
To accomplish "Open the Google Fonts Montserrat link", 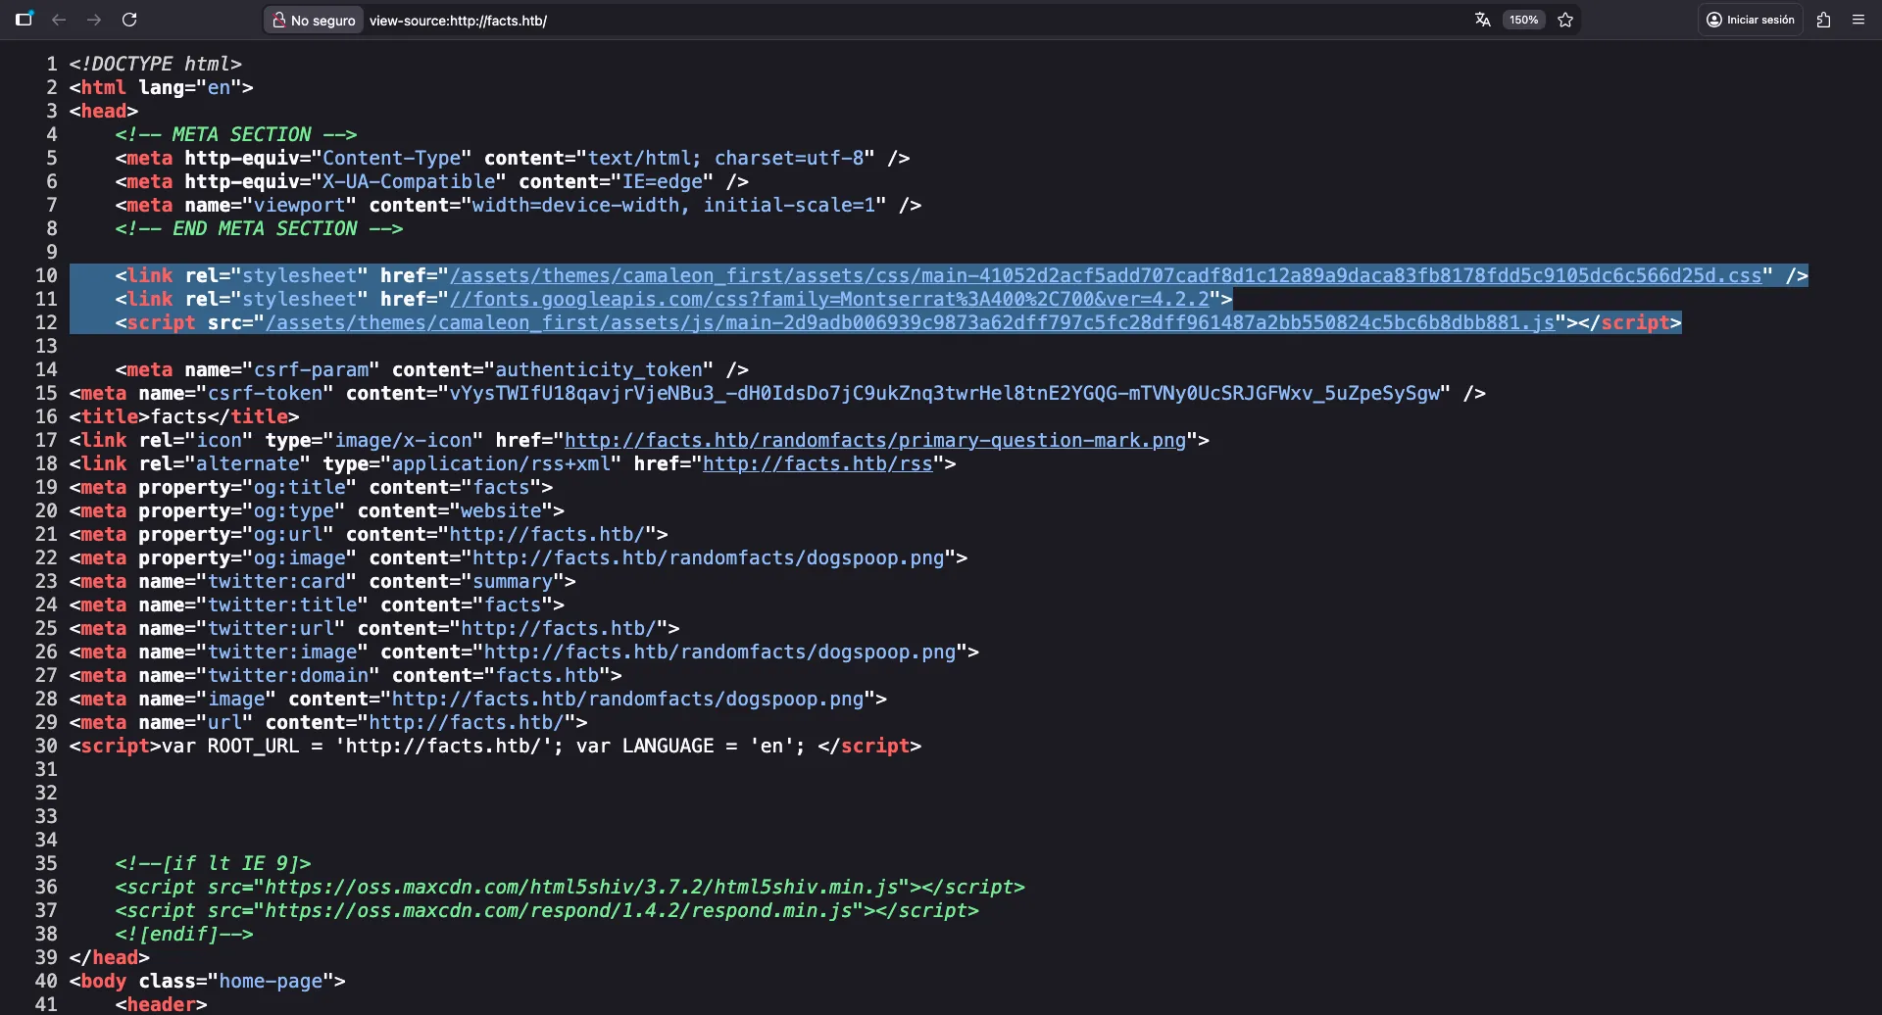I will (x=829, y=299).
